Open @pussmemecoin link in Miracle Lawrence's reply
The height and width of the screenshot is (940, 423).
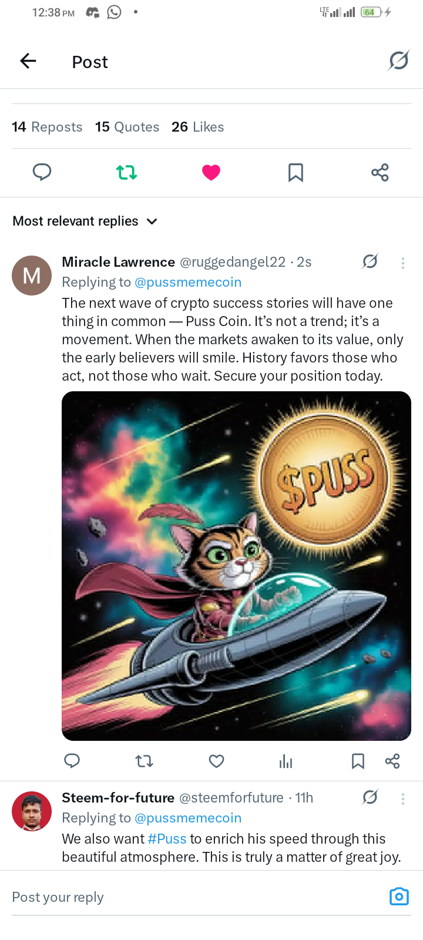(x=188, y=283)
